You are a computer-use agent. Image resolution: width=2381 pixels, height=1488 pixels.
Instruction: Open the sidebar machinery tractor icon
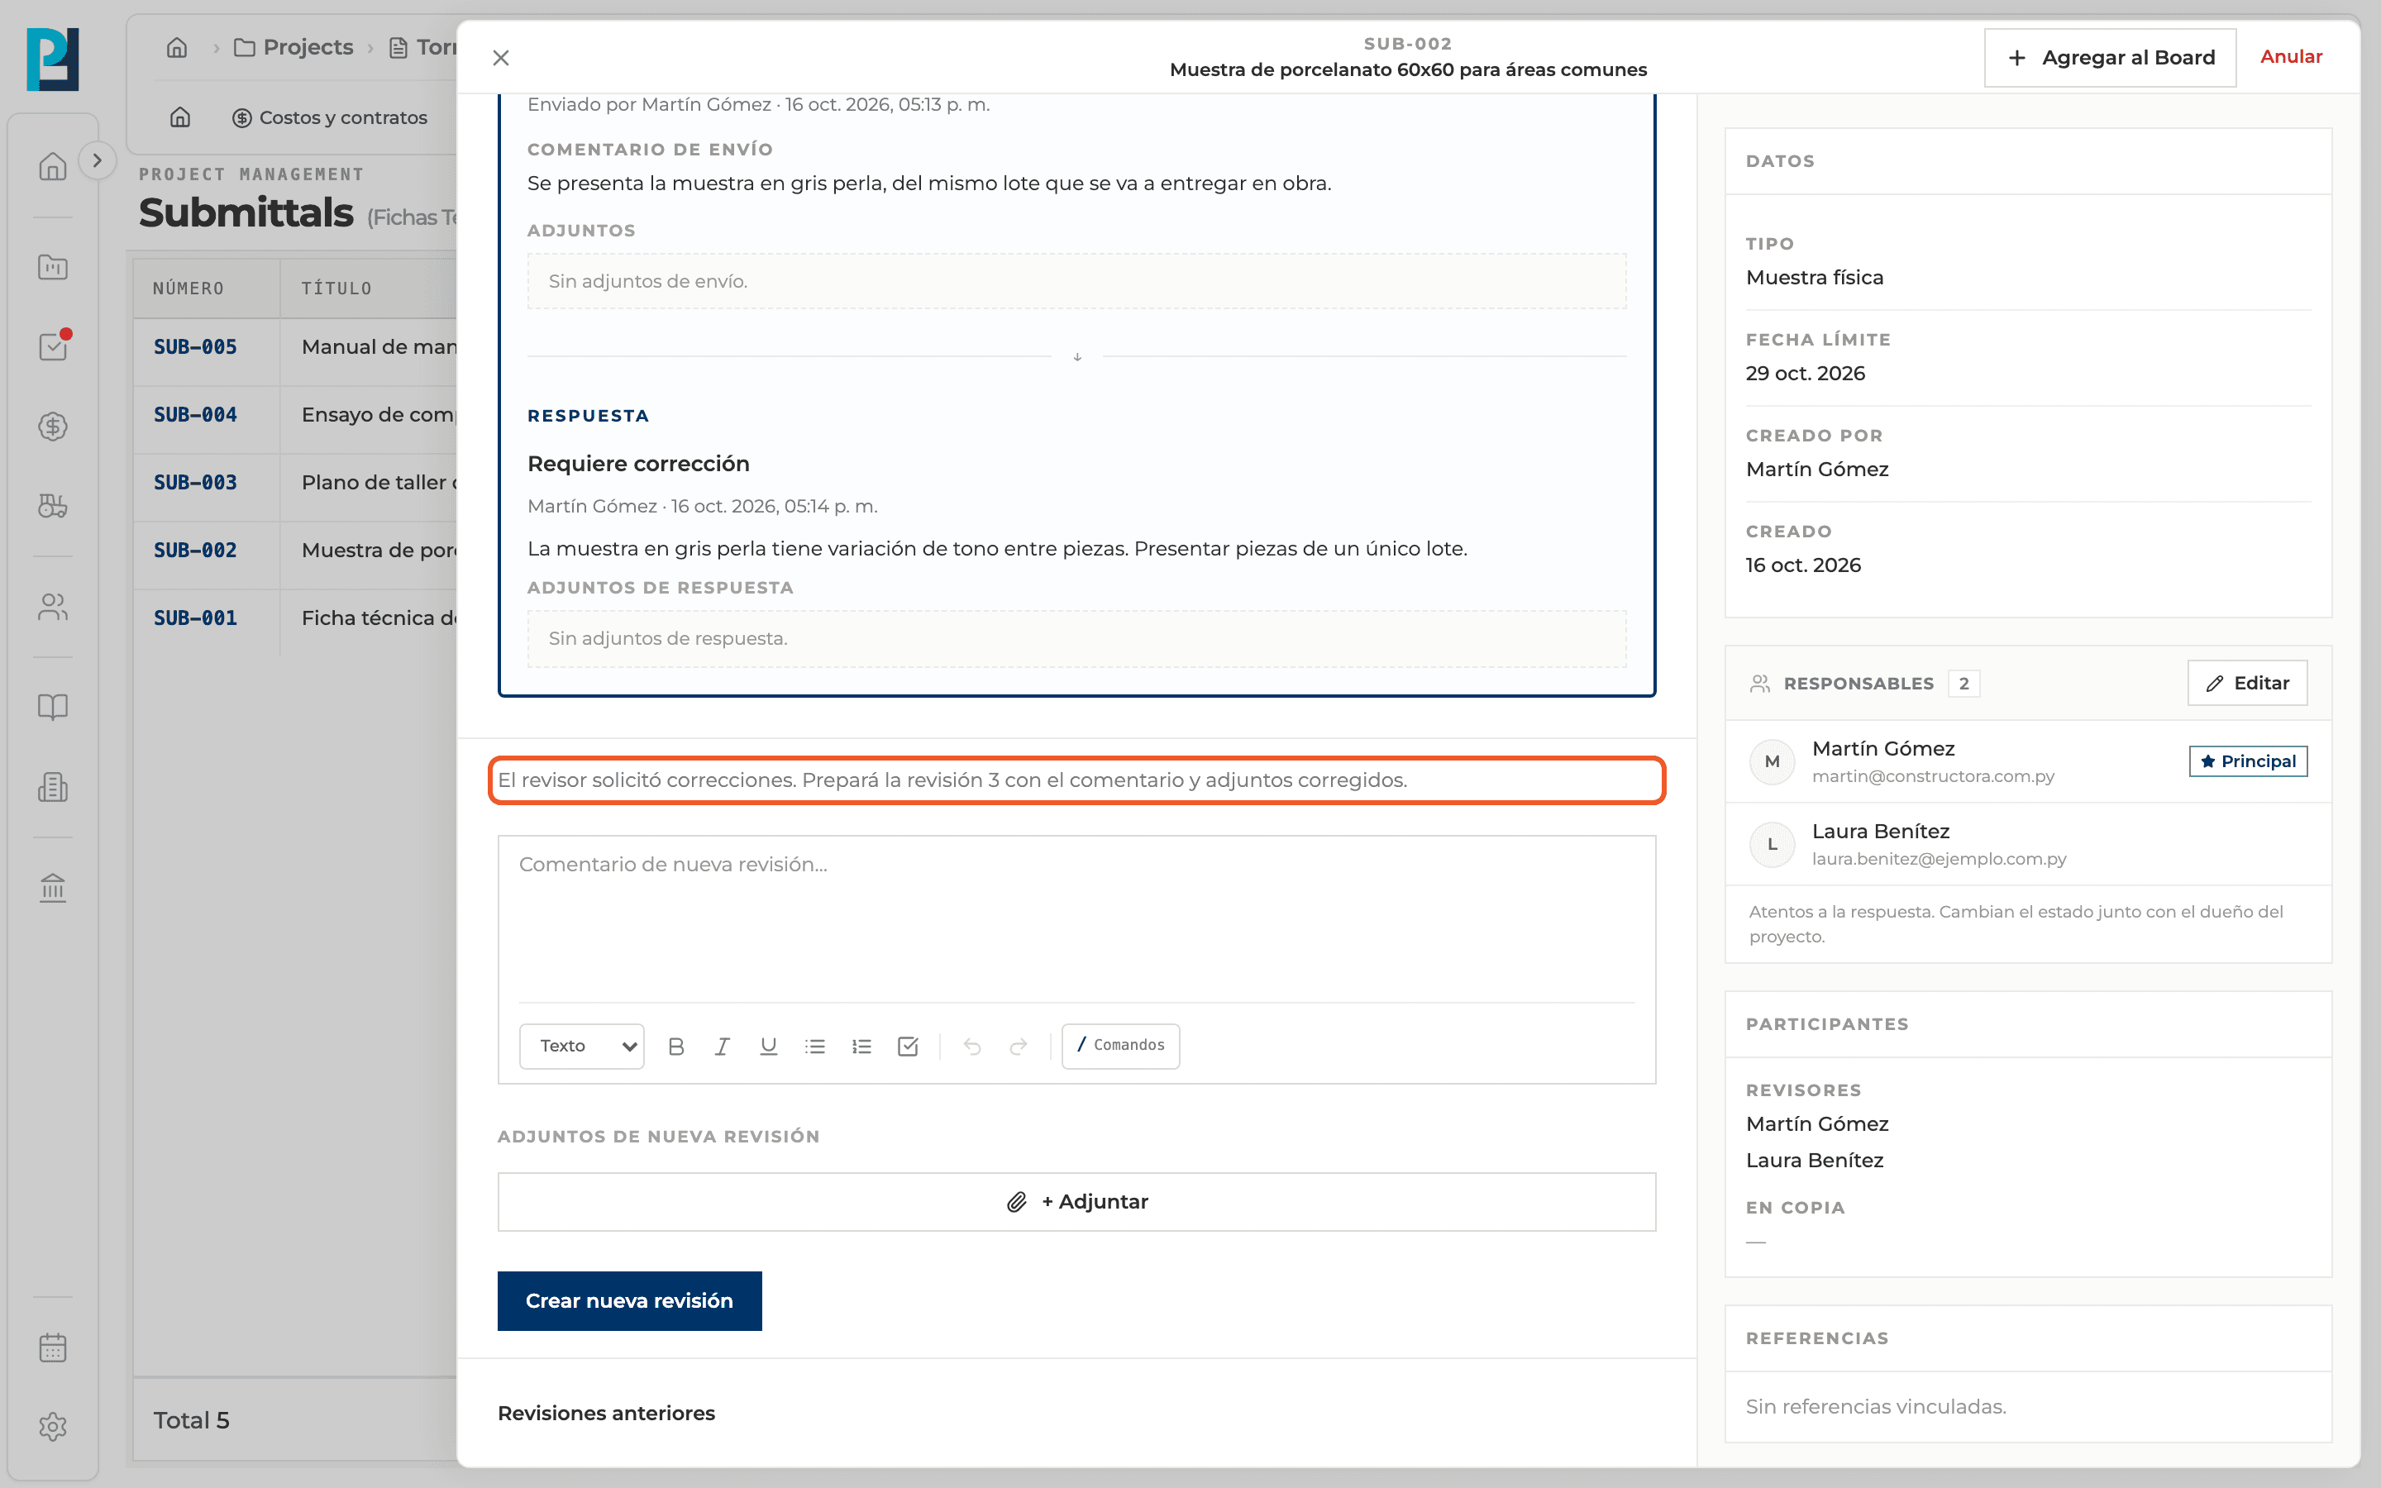(x=52, y=506)
